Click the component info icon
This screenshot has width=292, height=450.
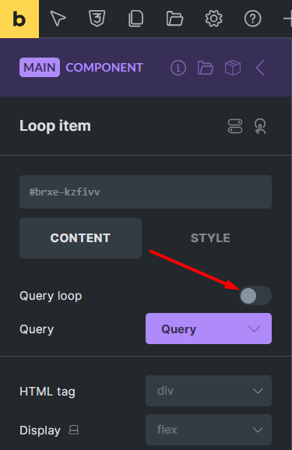[x=178, y=68]
